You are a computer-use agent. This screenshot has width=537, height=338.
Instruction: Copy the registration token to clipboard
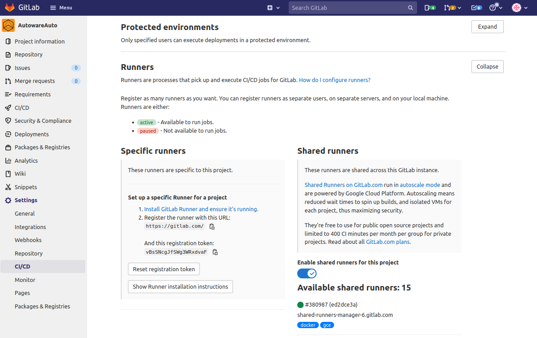[x=215, y=252]
